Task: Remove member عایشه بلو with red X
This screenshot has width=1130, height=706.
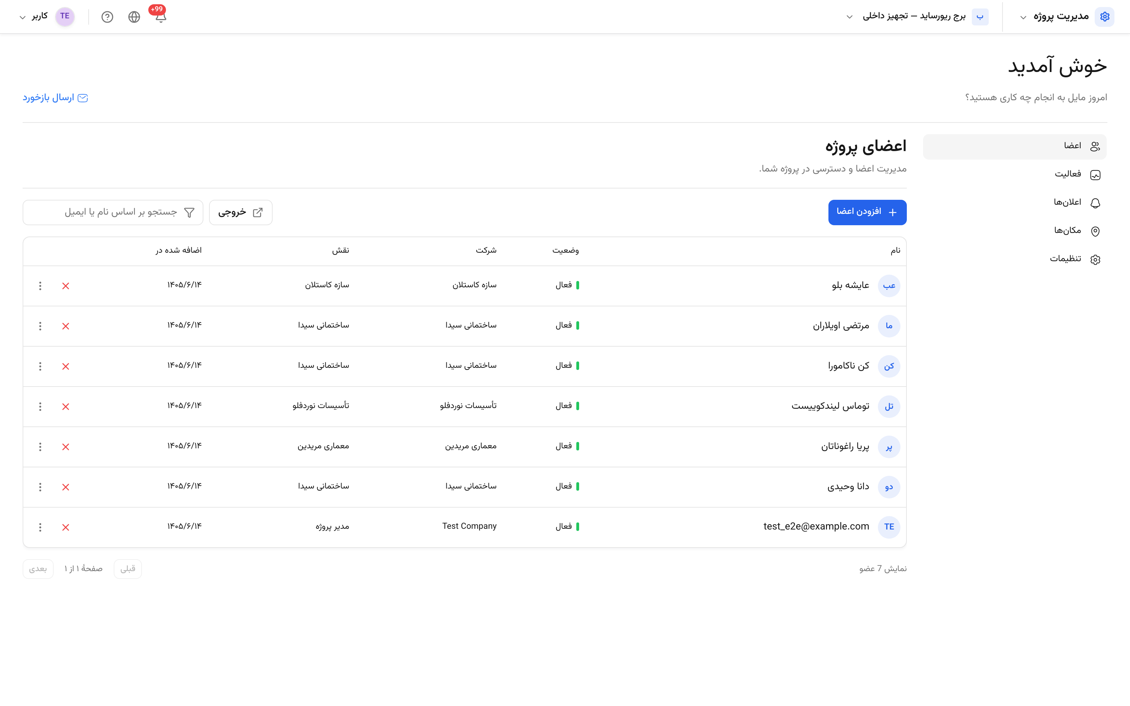Action: [65, 286]
